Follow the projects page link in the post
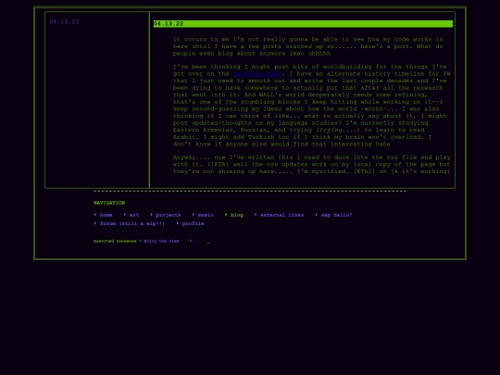Image resolution: width=500 pixels, height=375 pixels. pos(257,74)
